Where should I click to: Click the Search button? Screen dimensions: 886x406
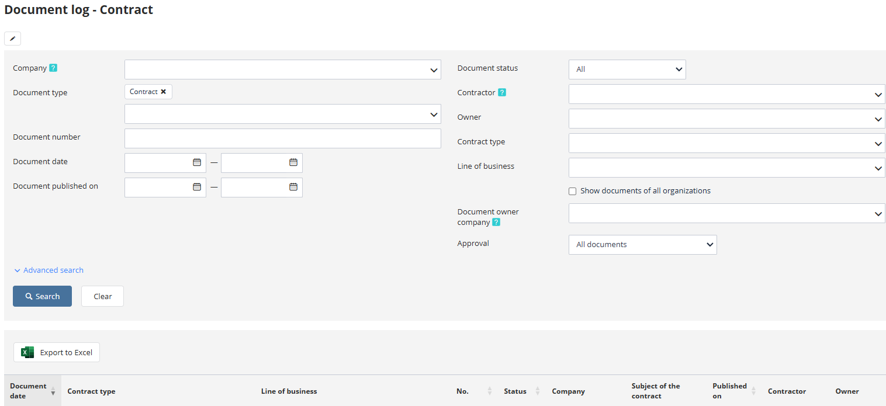pyautogui.click(x=42, y=296)
